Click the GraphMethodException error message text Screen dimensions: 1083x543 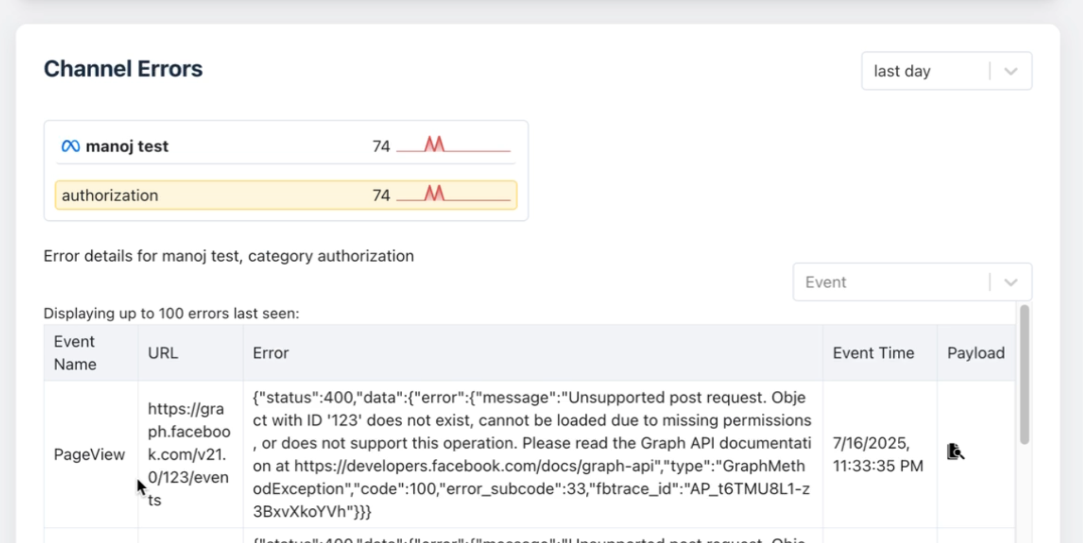pyautogui.click(x=532, y=454)
